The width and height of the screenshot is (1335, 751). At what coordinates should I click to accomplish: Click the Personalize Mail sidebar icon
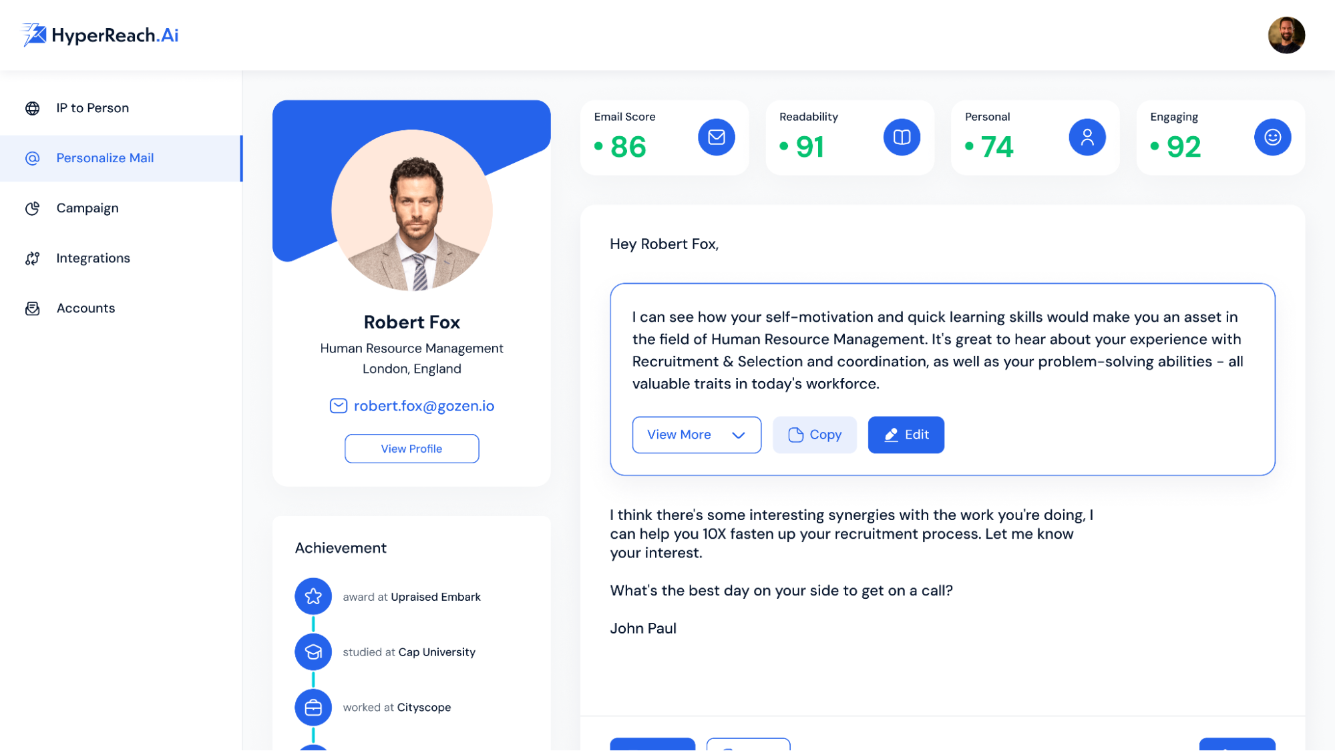[x=33, y=158]
